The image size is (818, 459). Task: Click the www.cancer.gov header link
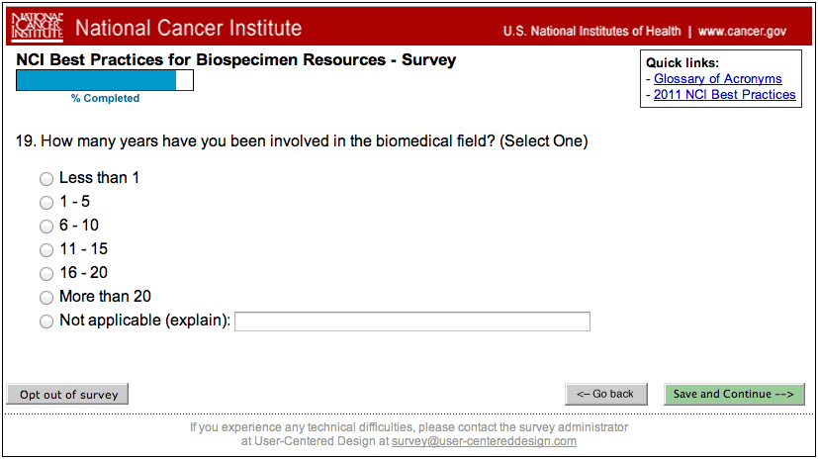point(742,31)
